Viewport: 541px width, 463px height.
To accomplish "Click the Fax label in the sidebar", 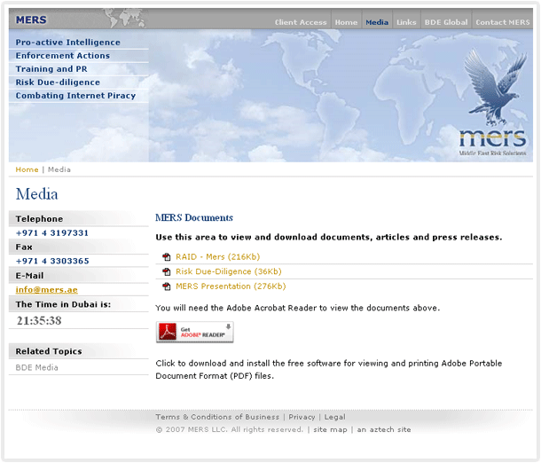I will (x=24, y=247).
